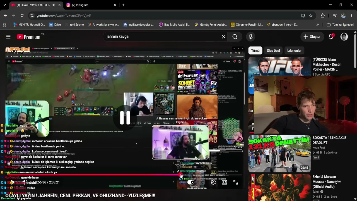Image resolution: width=357 pixels, height=201 pixels.
Task: Select the Tümü filter chip
Action: click(x=255, y=51)
